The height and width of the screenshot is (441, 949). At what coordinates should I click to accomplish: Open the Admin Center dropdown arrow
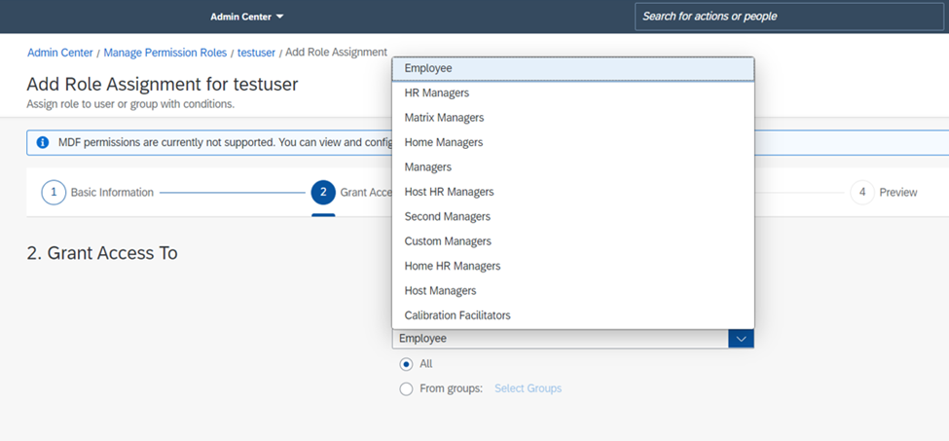pos(279,17)
